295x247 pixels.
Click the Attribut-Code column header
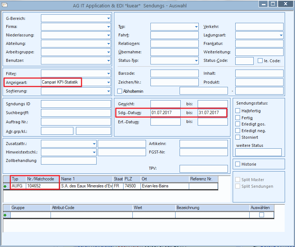click(x=91, y=208)
